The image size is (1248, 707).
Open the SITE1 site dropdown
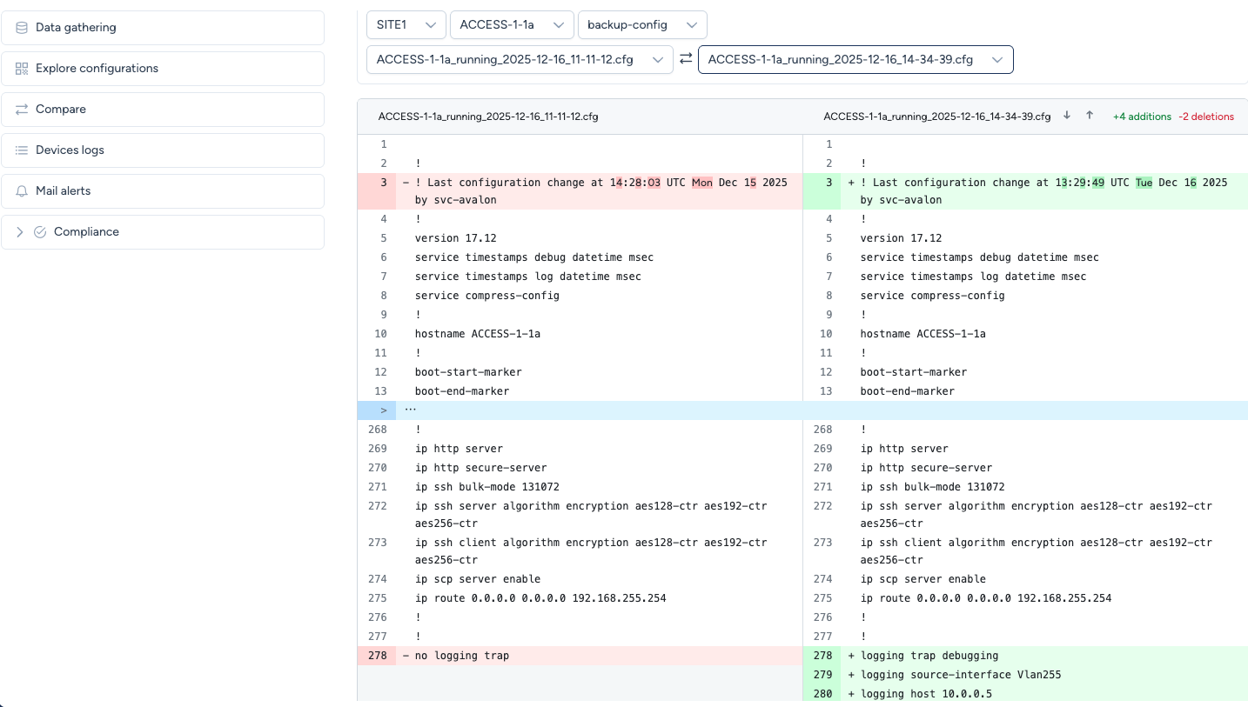[406, 24]
